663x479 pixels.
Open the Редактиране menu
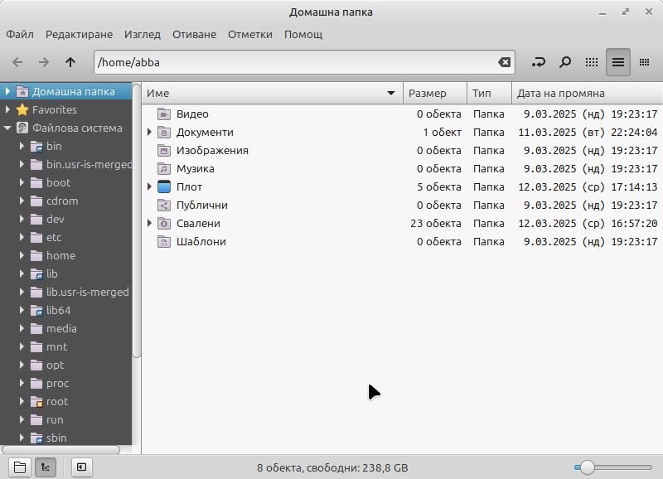[79, 34]
